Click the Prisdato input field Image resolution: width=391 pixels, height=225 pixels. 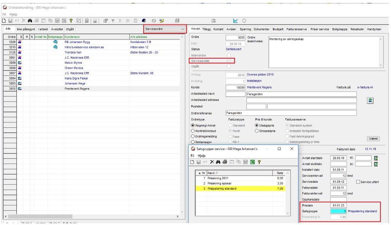coord(339,205)
